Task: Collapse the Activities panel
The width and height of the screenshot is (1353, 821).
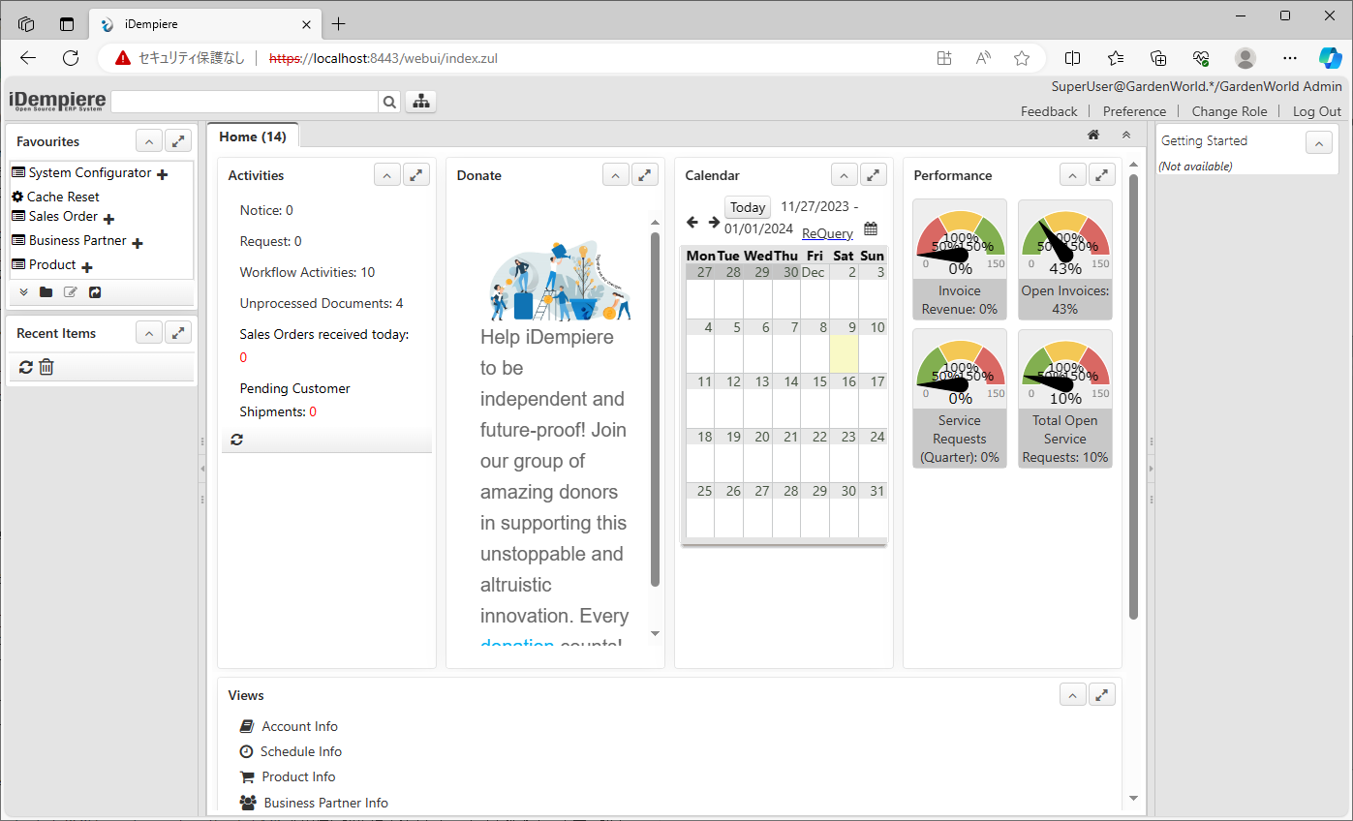Action: 387,175
